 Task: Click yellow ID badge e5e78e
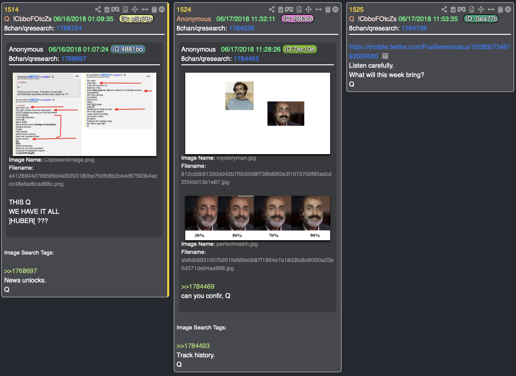pos(136,19)
